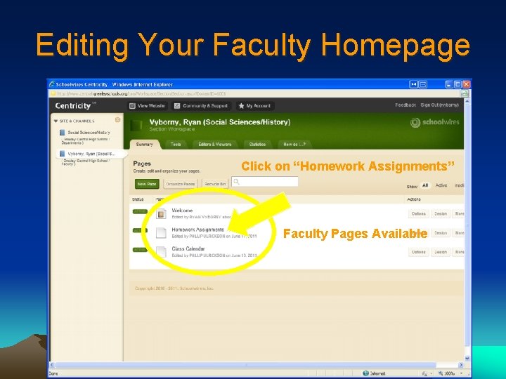The width and height of the screenshot is (506, 379).
Task: Click the Vyborny, Ryan book icon
Action: 63,154
